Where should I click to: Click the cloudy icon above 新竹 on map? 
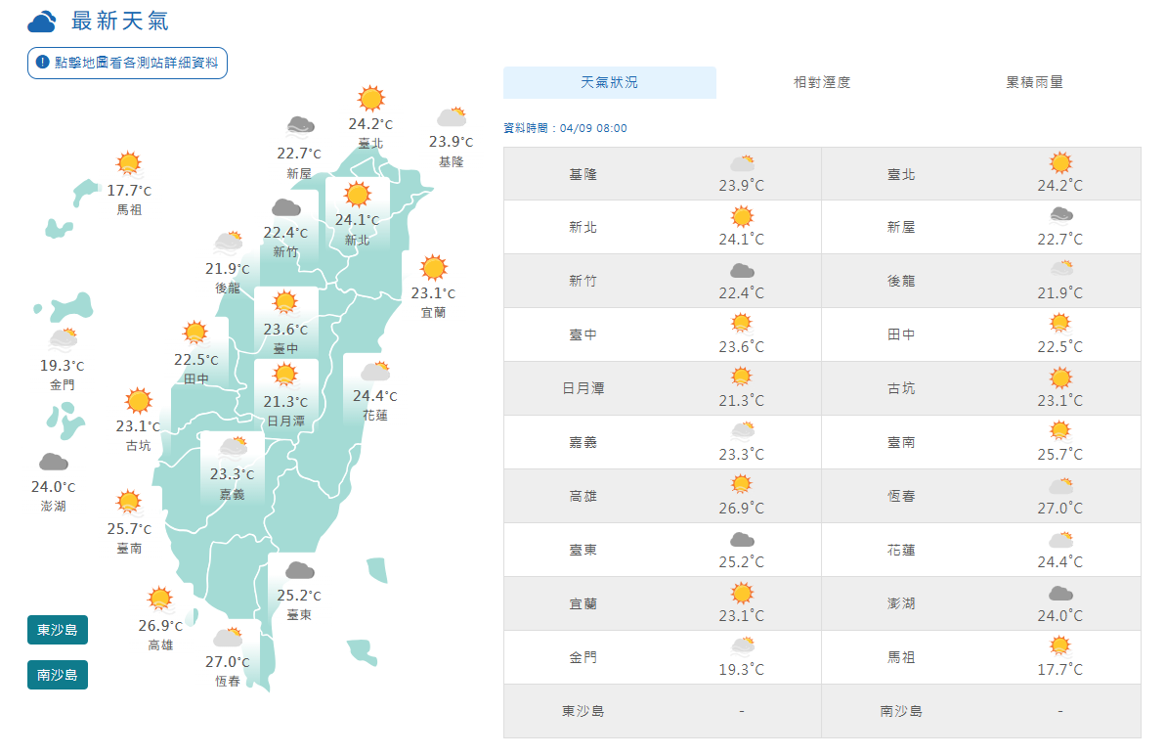click(x=285, y=207)
